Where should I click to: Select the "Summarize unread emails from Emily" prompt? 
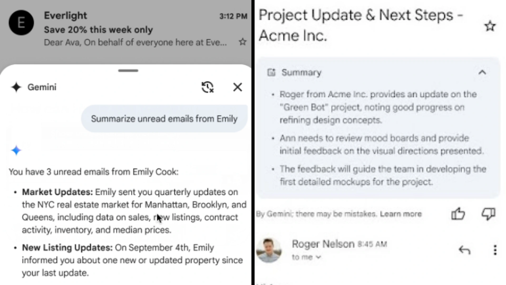point(164,119)
